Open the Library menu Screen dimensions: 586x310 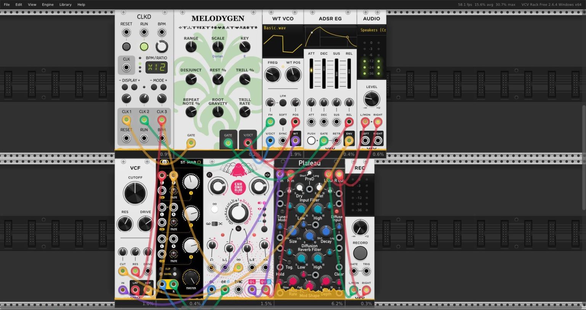65,5
